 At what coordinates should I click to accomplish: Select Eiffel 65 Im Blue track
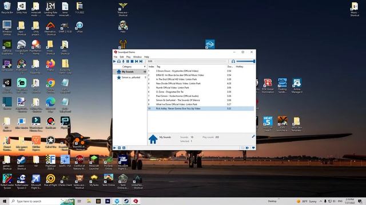pos(201,75)
